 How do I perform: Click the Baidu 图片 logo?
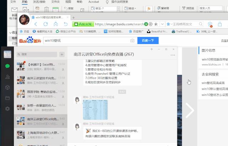click(x=30, y=40)
